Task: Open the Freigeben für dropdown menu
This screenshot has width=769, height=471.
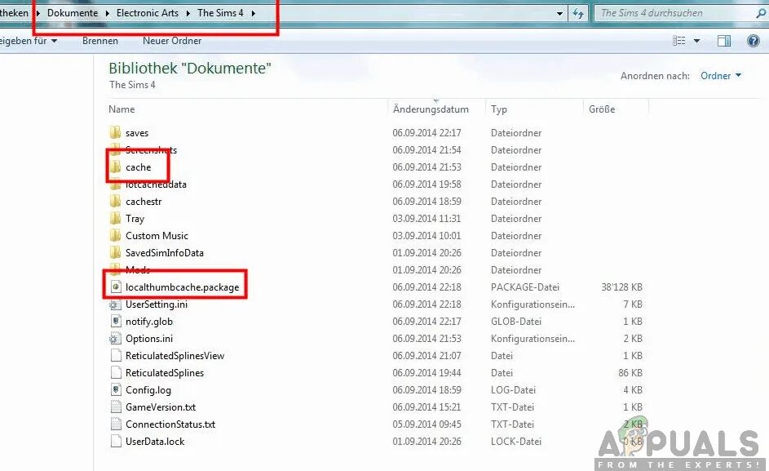Action: coord(29,41)
